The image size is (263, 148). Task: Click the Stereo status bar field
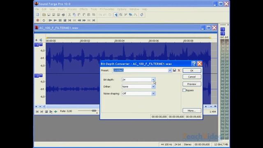click(x=187, y=144)
